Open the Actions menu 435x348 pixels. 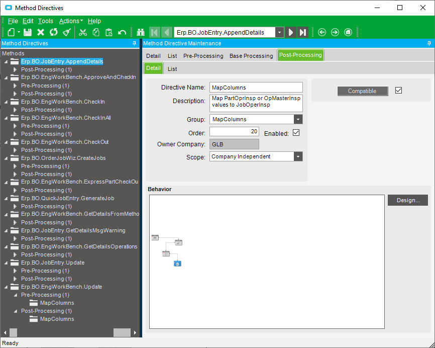tap(70, 21)
